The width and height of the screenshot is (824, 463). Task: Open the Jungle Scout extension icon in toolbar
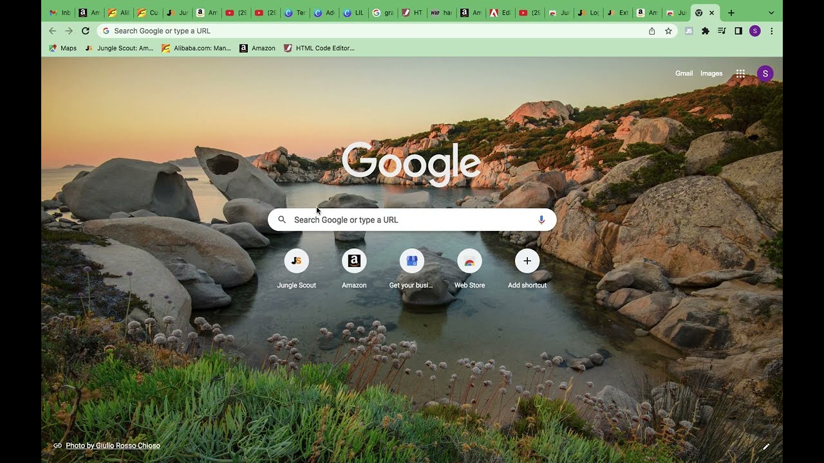click(689, 31)
